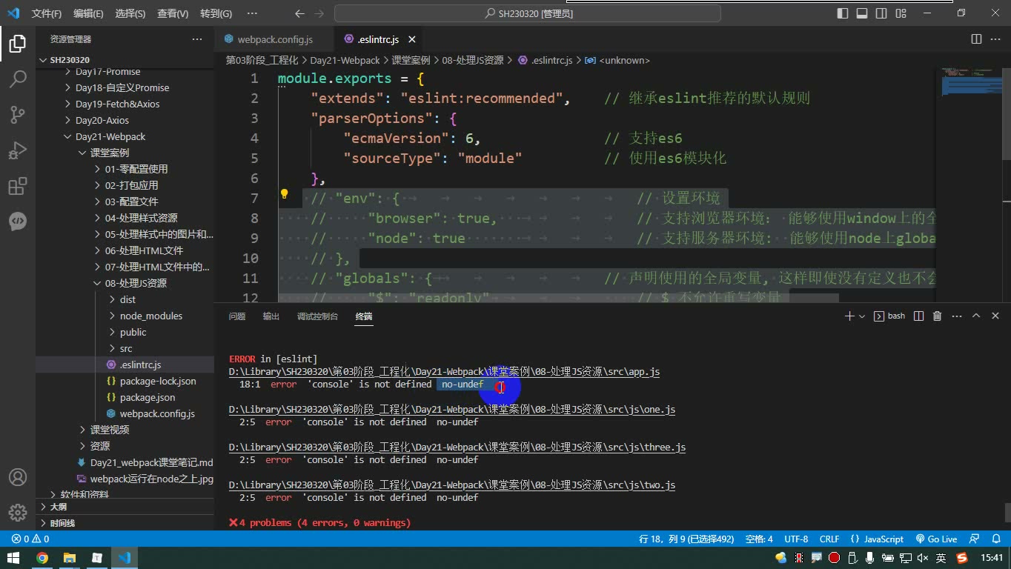Open the new terminal launch profile dropdown
The height and width of the screenshot is (569, 1011).
(x=861, y=316)
